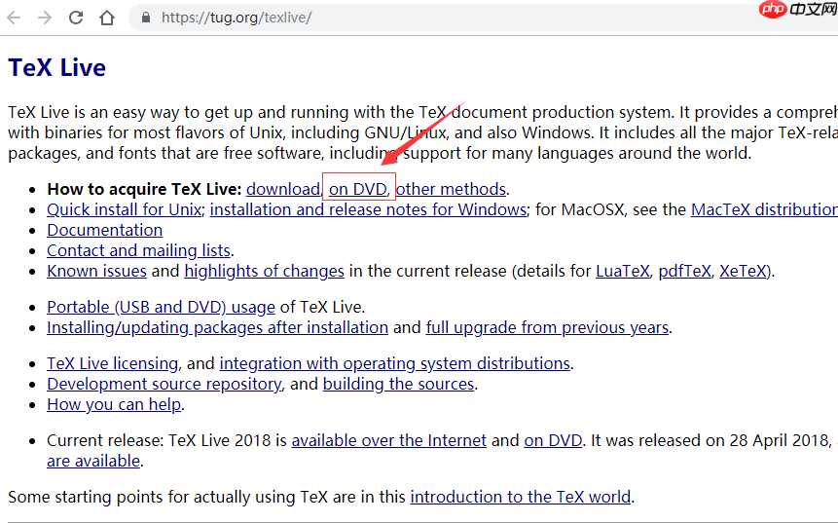Open "How you can help" link

point(114,405)
